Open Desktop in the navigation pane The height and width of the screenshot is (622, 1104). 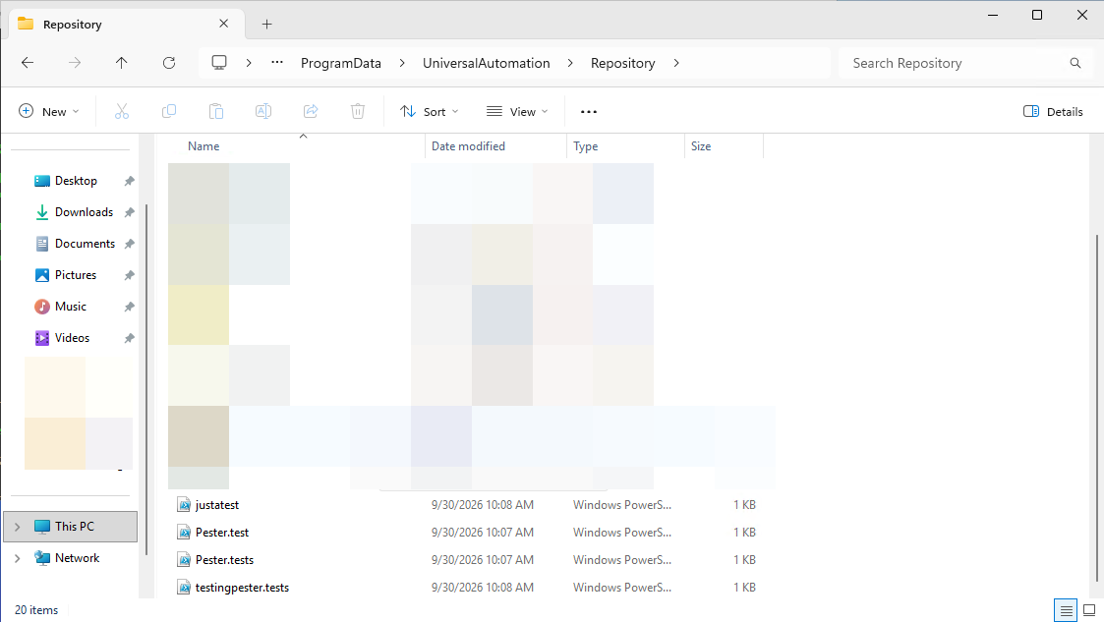pyautogui.click(x=76, y=181)
